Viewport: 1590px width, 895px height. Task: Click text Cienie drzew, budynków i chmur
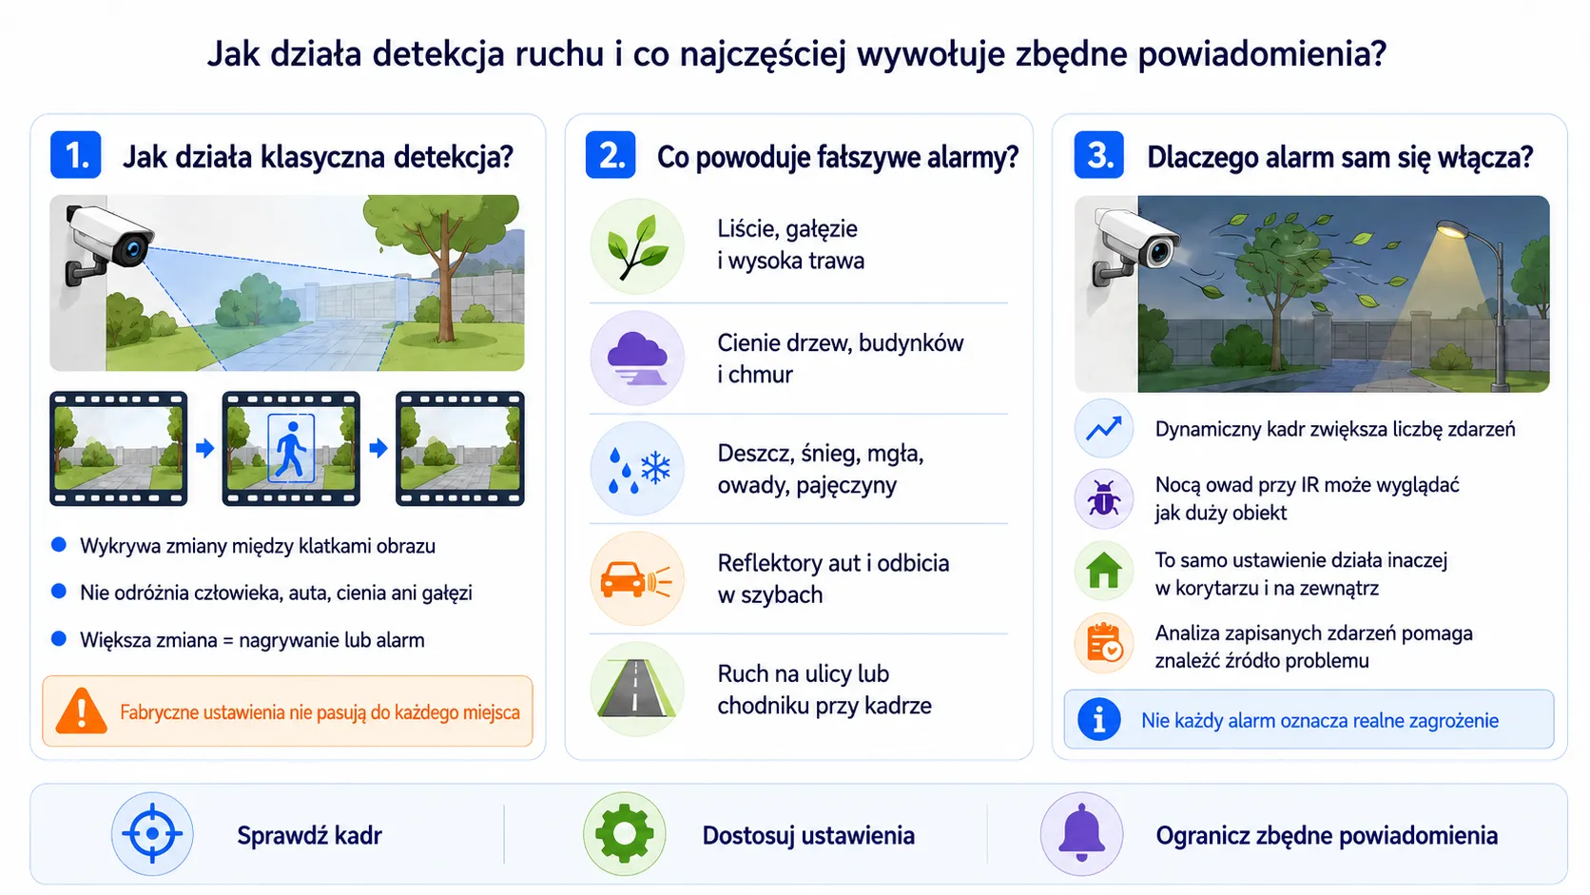(x=841, y=358)
